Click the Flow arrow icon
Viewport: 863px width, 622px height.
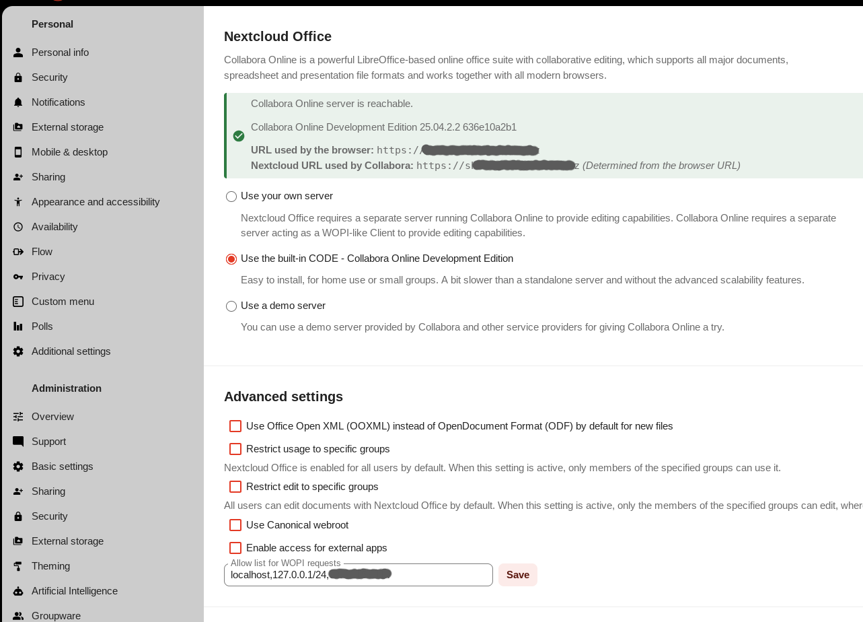coord(18,252)
